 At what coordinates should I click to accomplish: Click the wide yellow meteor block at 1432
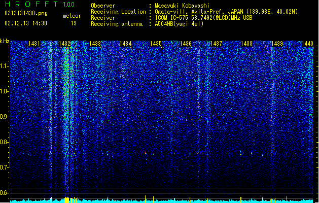(x=67, y=200)
